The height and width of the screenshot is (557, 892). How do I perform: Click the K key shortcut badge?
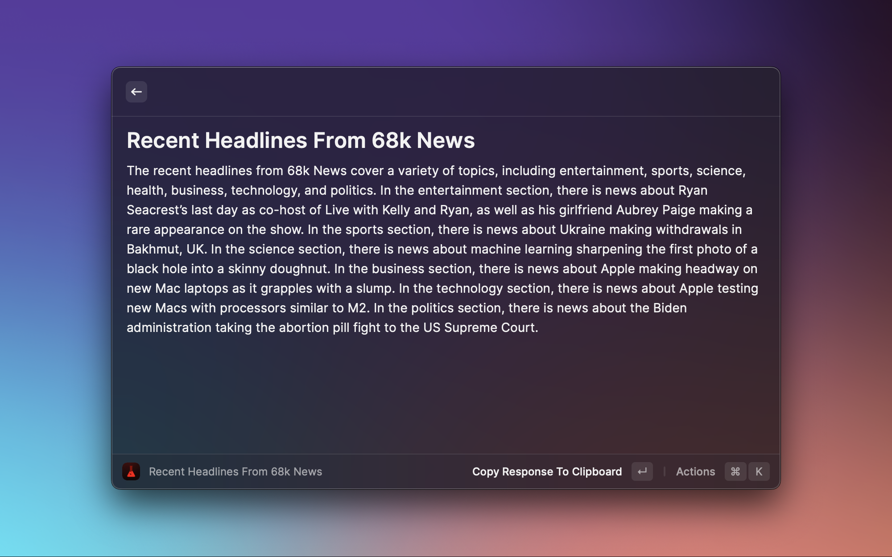759,471
